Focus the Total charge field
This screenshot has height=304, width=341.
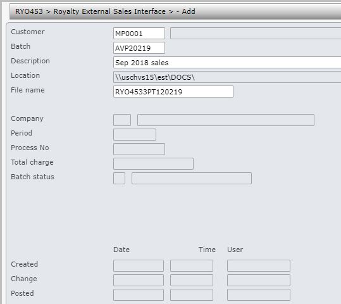pyautogui.click(x=153, y=164)
